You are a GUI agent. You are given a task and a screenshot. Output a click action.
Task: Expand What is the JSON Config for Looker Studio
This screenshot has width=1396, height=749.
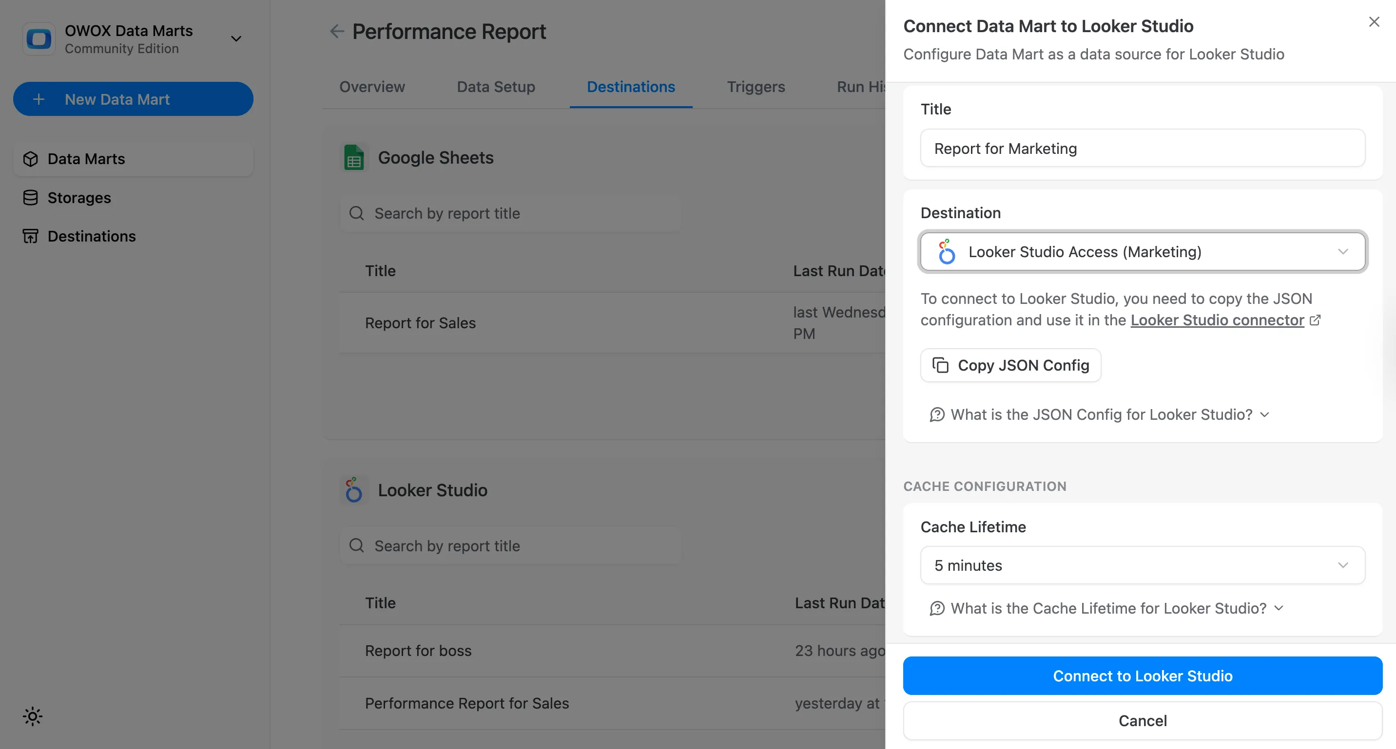[x=1100, y=414]
